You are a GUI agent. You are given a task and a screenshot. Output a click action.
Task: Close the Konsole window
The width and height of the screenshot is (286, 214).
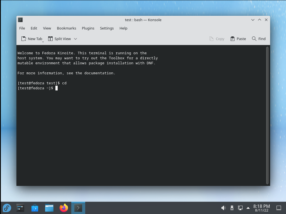(266, 20)
